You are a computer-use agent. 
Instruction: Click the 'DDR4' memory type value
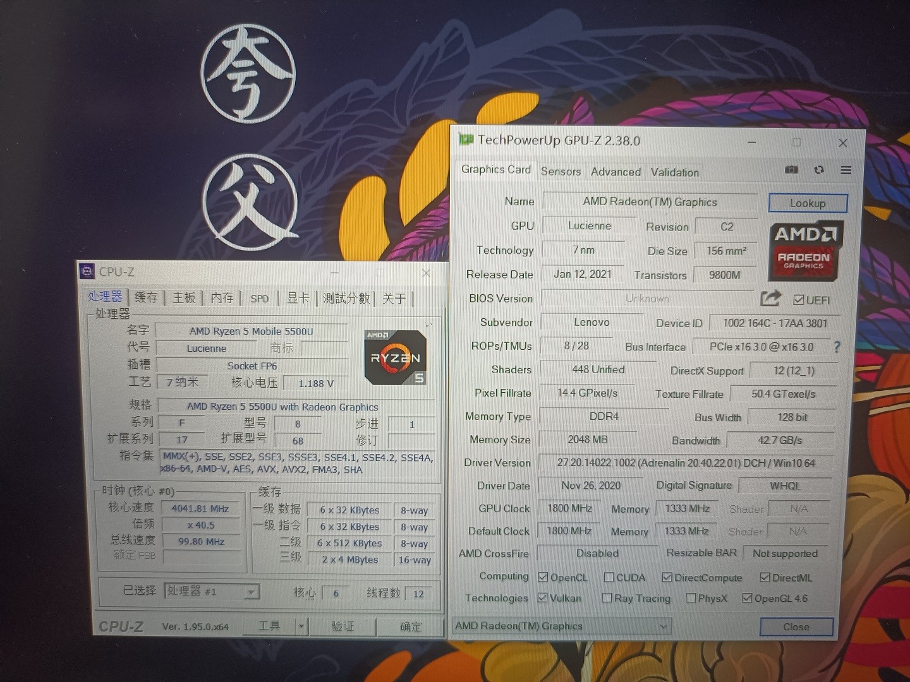coord(604,416)
